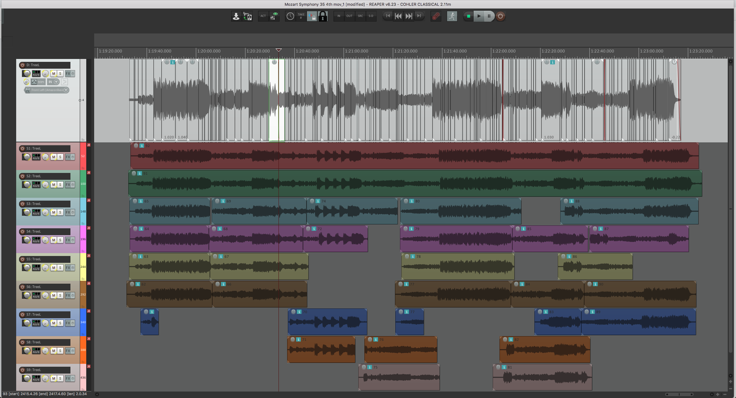Toggle FX bypass power on S5: TreeL
Screen dimensions: 736x398
click(x=73, y=267)
